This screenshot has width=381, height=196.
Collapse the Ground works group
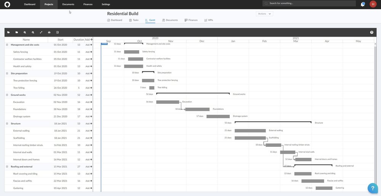click(x=7, y=95)
